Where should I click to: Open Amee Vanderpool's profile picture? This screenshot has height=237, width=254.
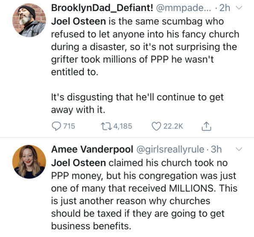click(29, 162)
